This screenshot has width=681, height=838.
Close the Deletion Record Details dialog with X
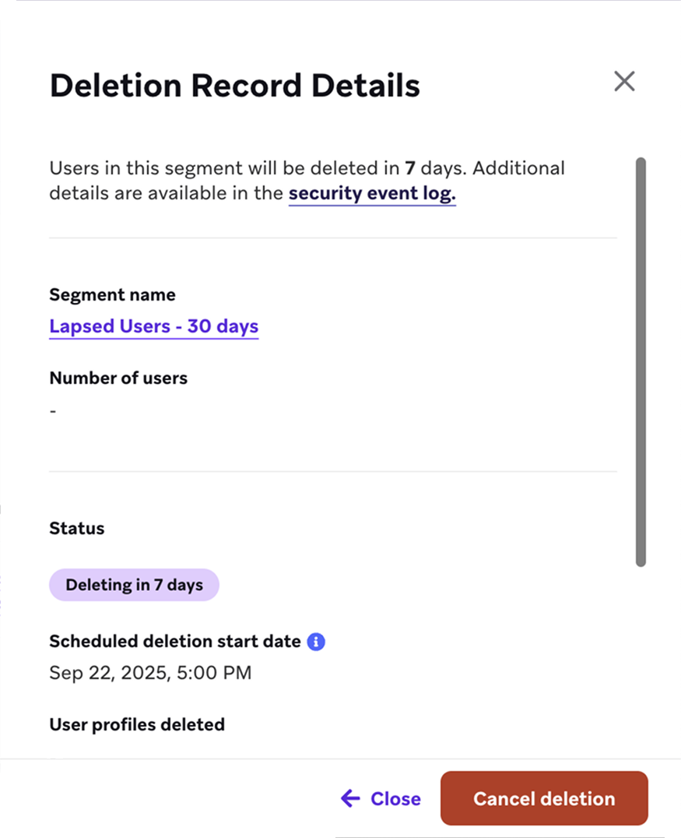coord(624,82)
